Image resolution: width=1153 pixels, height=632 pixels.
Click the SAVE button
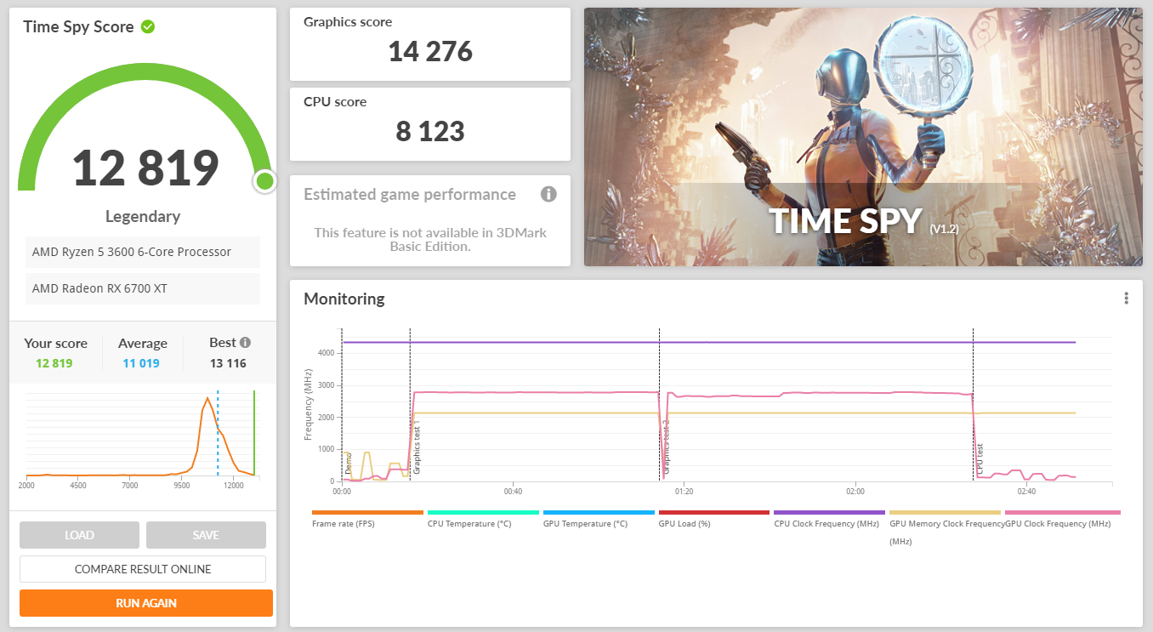tap(206, 535)
